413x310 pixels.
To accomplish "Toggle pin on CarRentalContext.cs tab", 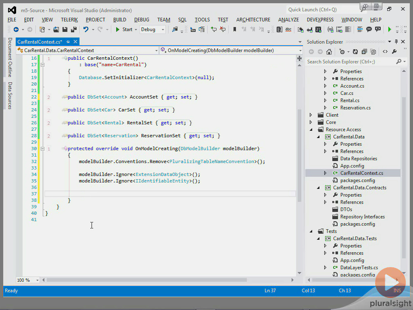I will tap(68, 42).
